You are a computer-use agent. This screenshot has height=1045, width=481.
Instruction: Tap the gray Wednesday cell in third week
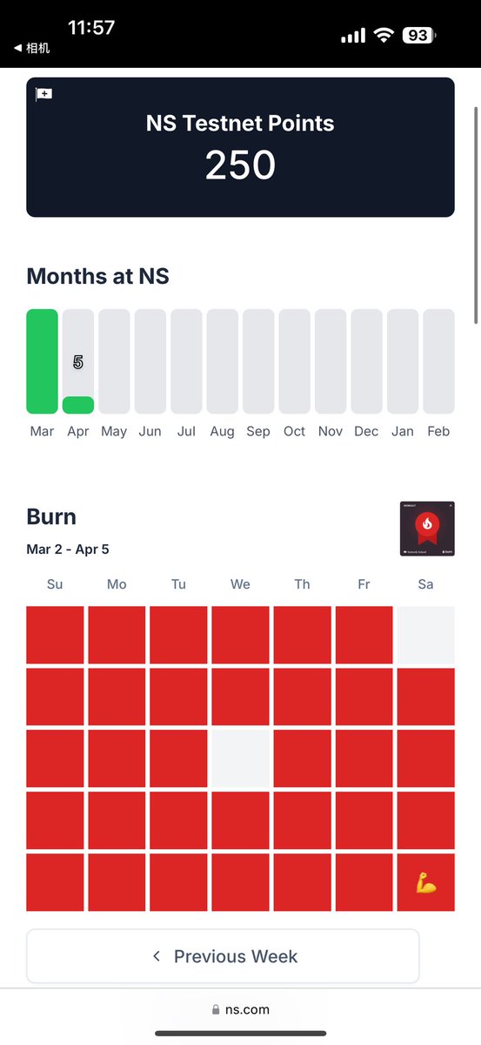point(240,758)
